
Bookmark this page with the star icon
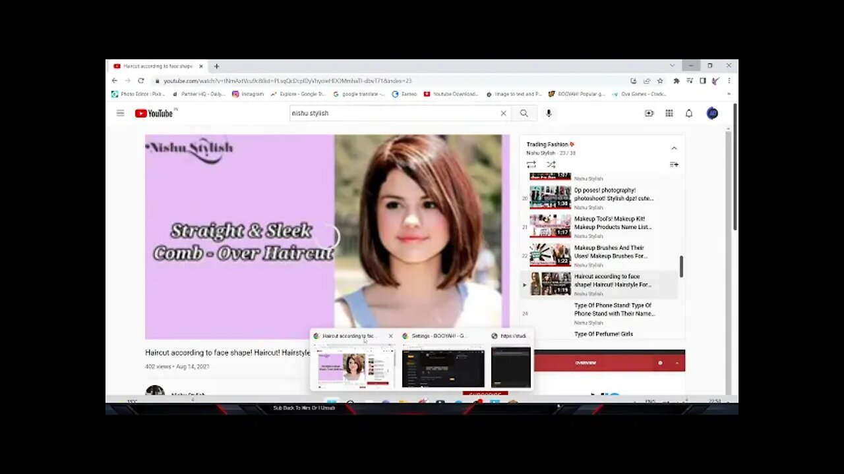[659, 81]
